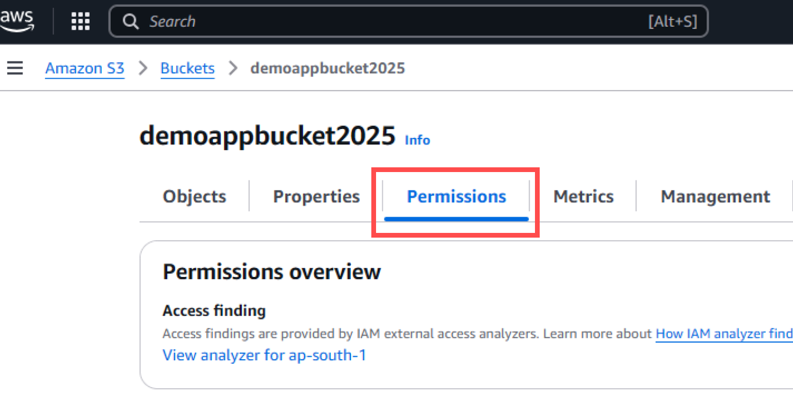Open the side navigation hamburger menu

click(x=15, y=68)
